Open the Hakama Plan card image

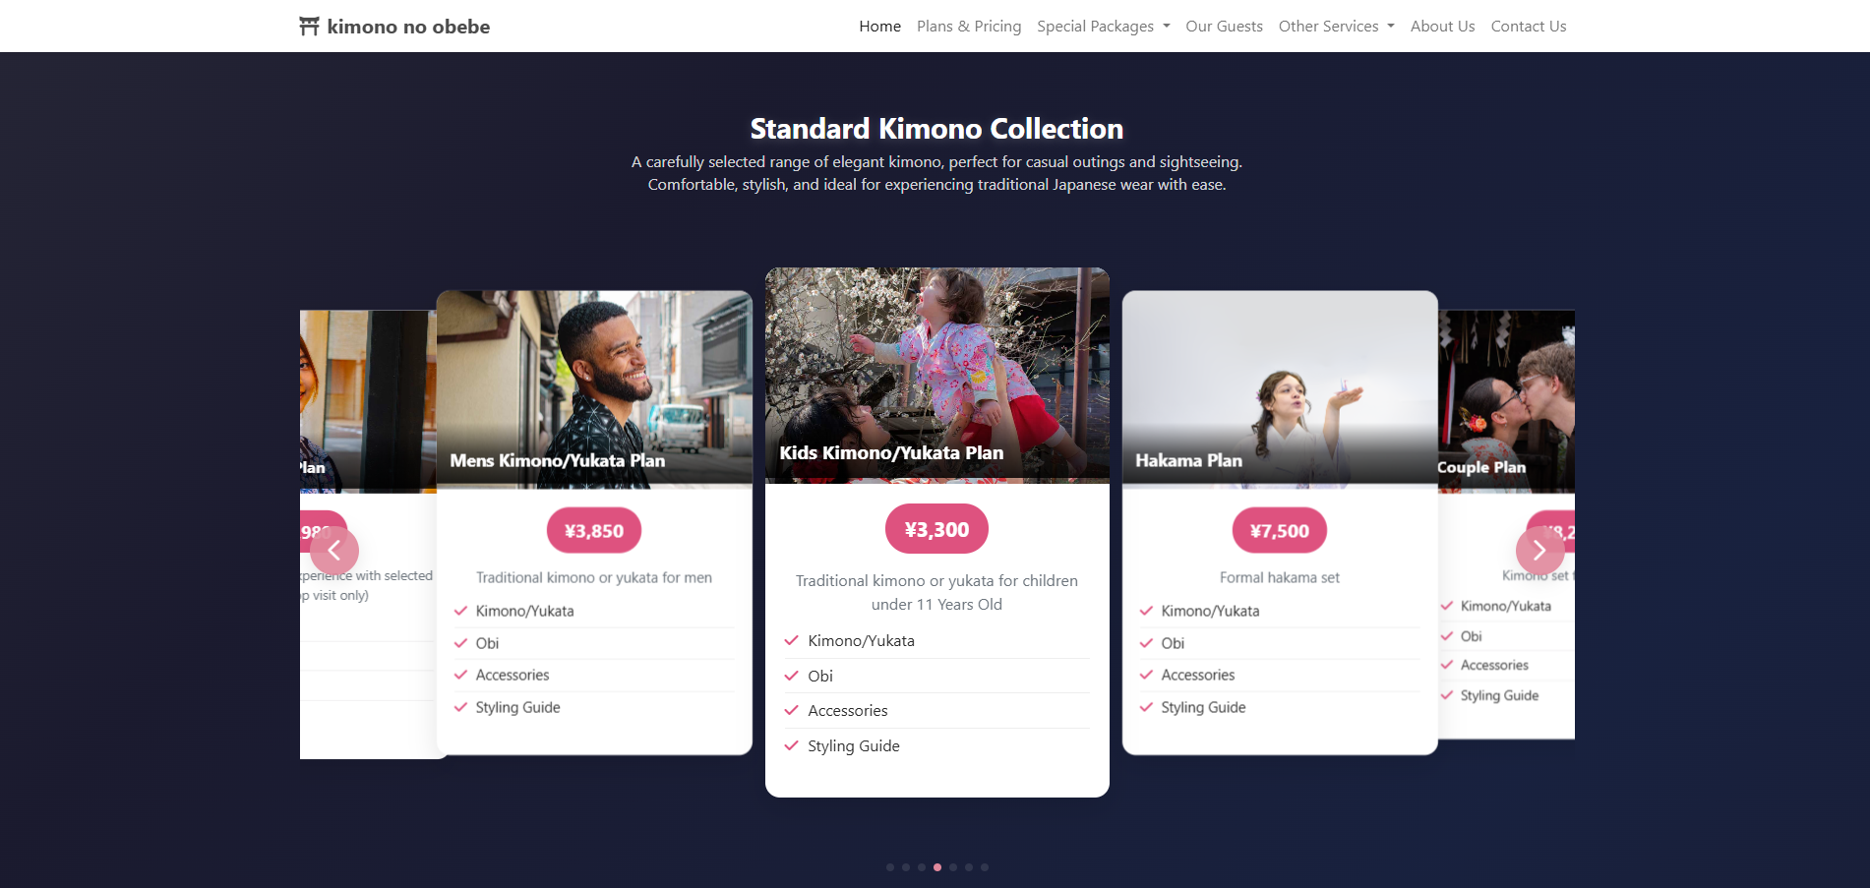1280,387
